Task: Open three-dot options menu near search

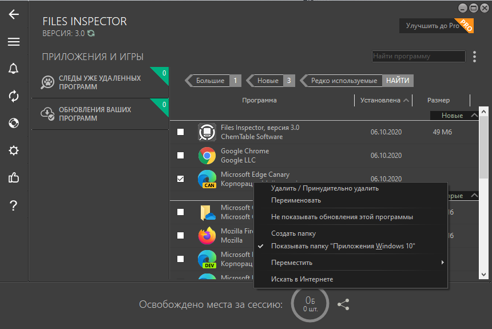Action: pyautogui.click(x=474, y=57)
